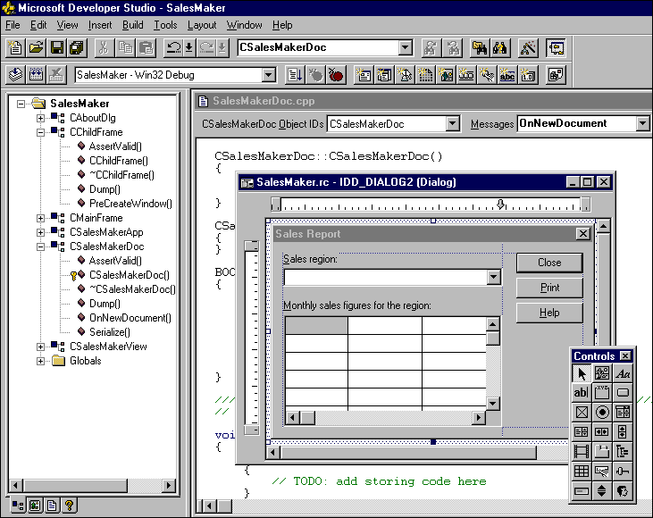
Task: Select PreCreateWindow() in class tree
Action: [130, 204]
